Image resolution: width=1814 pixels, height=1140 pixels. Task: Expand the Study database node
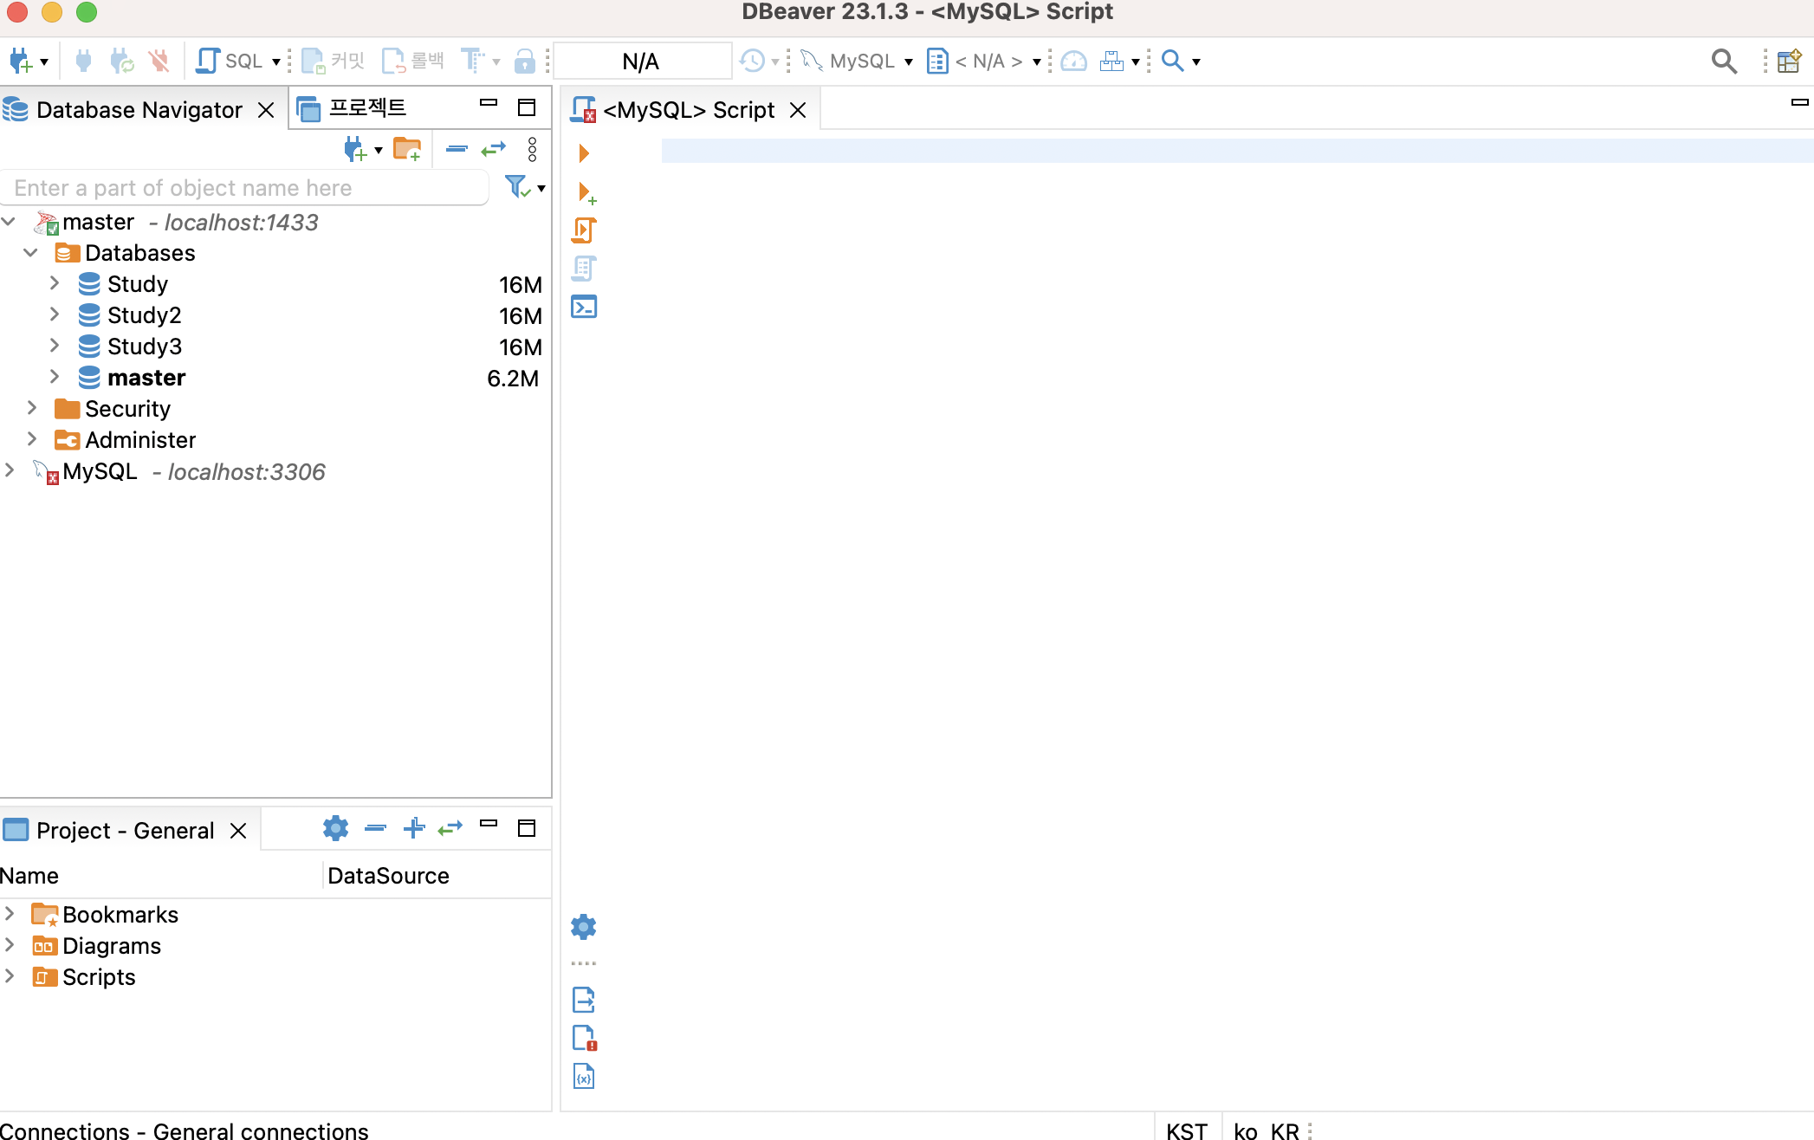55,283
